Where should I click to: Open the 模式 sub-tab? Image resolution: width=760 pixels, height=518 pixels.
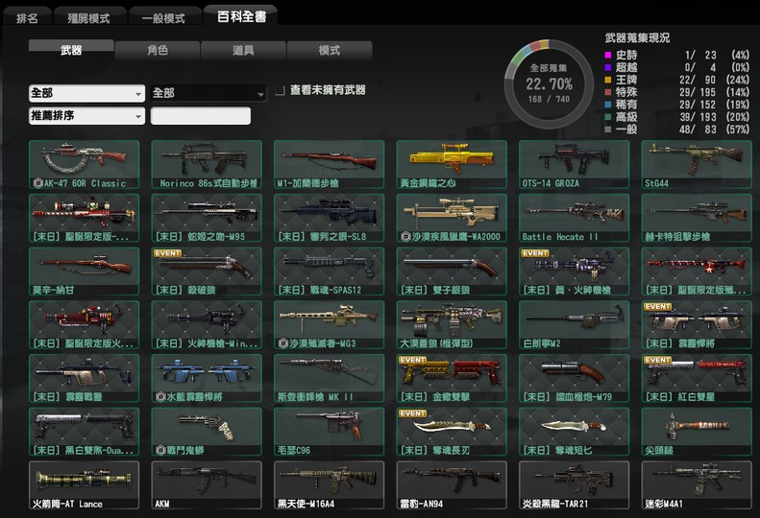[330, 50]
